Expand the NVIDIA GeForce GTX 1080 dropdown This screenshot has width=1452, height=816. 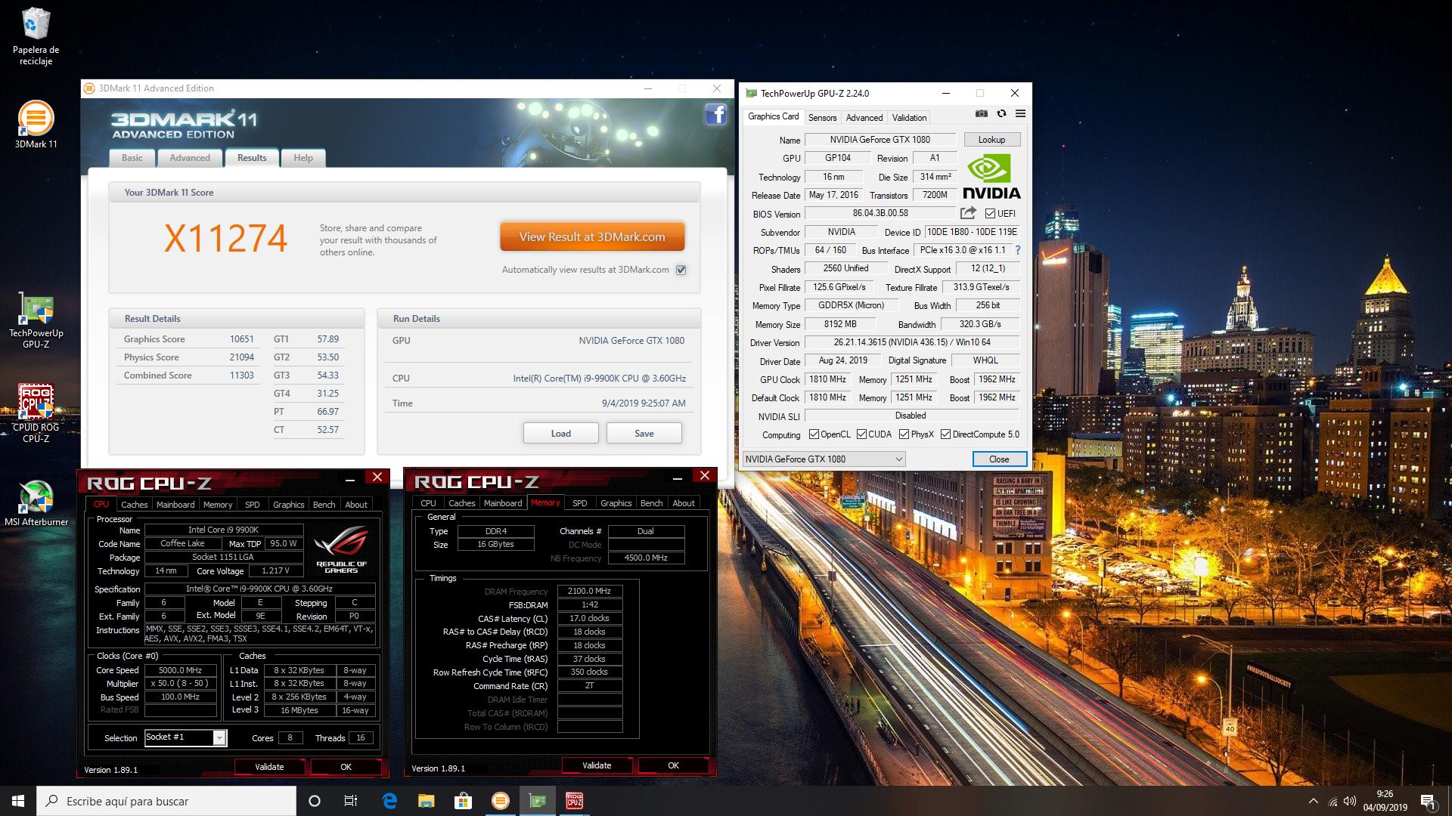(x=898, y=459)
